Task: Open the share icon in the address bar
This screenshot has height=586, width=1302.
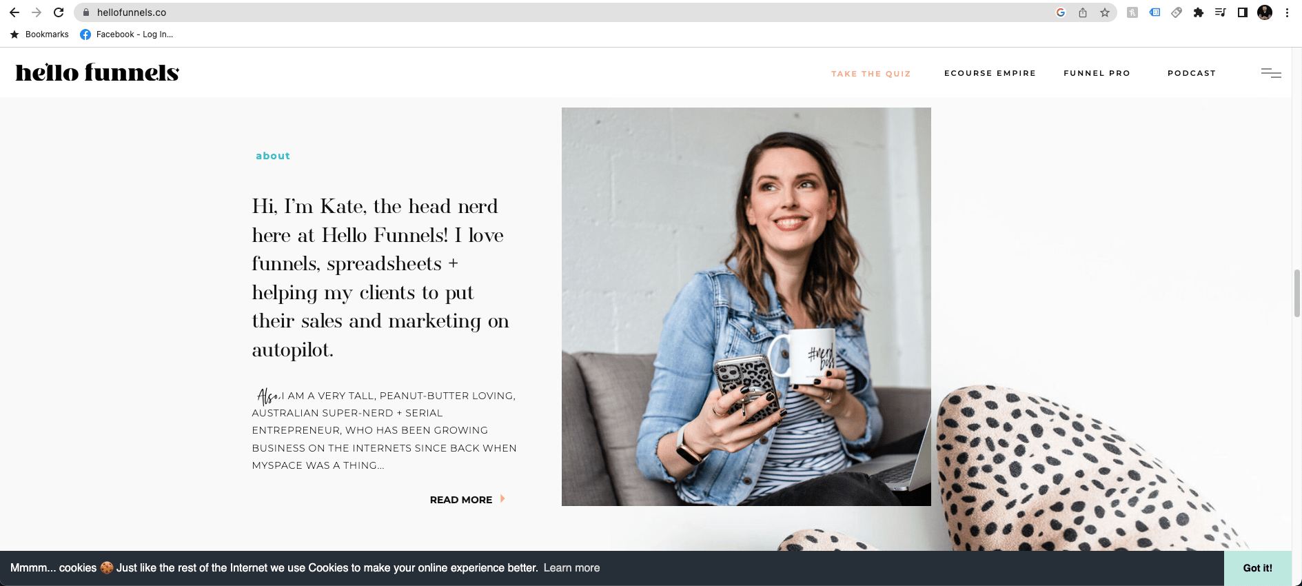Action: point(1083,12)
